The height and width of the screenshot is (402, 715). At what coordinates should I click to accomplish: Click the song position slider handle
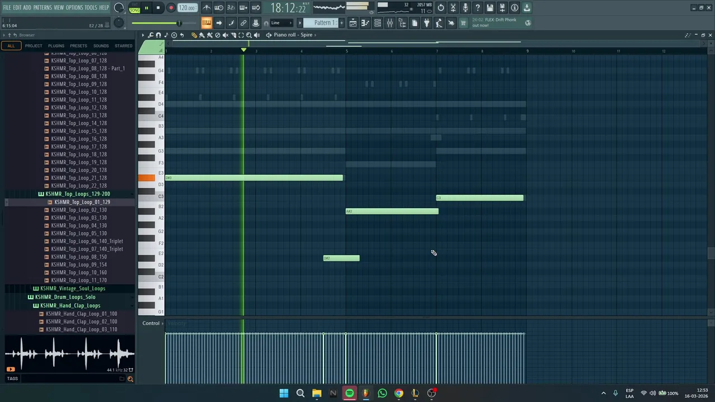tap(179, 23)
